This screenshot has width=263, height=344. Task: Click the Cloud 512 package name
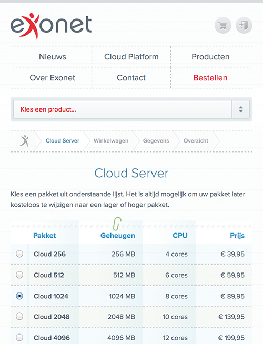[49, 275]
